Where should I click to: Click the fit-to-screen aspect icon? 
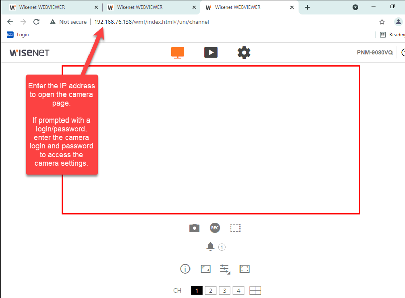pyautogui.click(x=205, y=269)
